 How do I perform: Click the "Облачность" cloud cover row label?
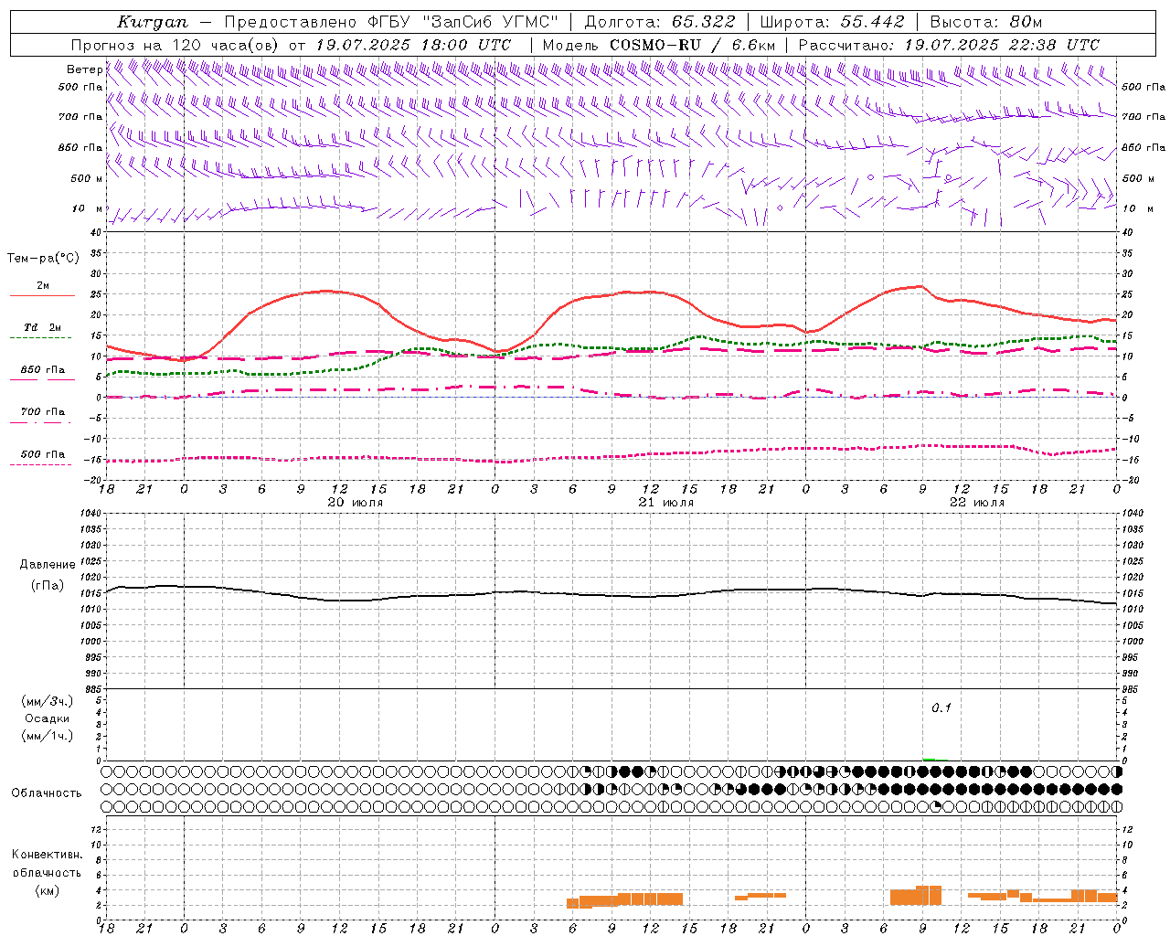(47, 792)
